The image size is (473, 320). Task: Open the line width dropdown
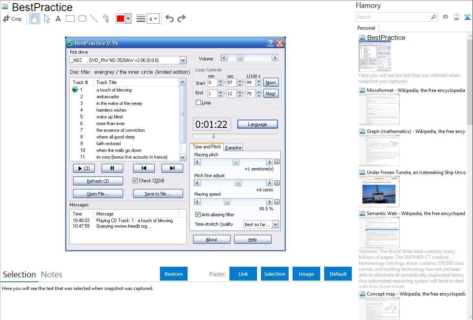pyautogui.click(x=153, y=19)
